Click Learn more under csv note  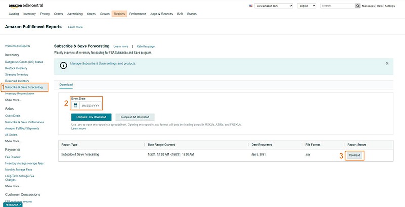point(78,128)
